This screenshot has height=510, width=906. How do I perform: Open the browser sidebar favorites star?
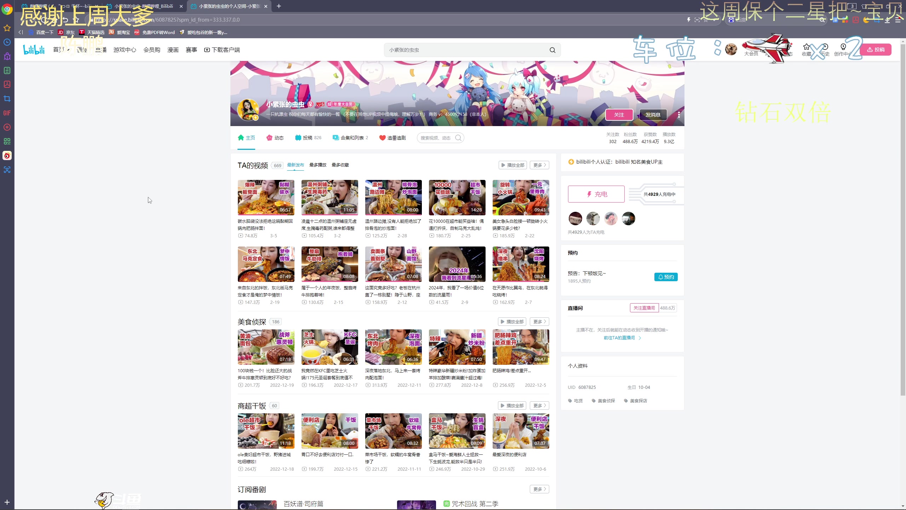[x=7, y=28]
